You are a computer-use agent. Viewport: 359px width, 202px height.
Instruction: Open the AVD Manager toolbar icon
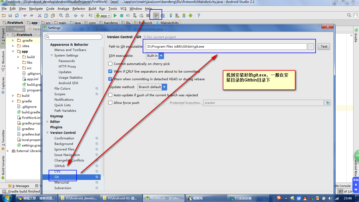click(177, 16)
